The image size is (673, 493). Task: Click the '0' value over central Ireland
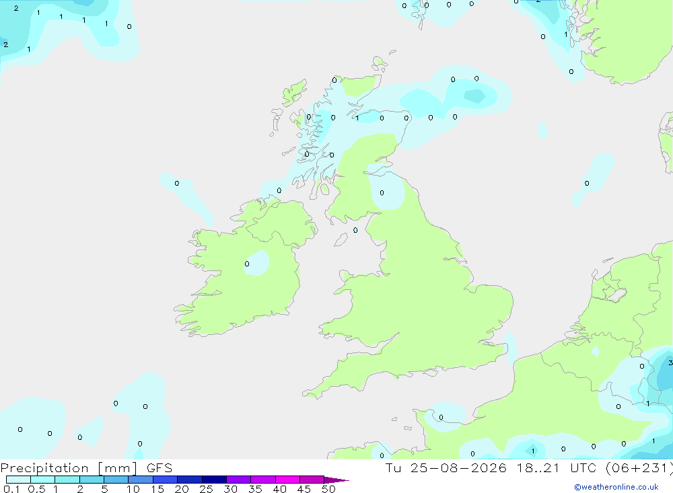point(247,264)
